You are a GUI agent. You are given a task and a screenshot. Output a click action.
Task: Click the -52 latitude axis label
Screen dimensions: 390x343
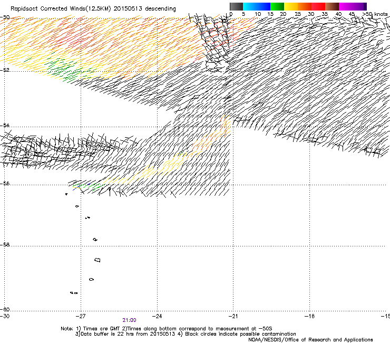click(x=5, y=70)
